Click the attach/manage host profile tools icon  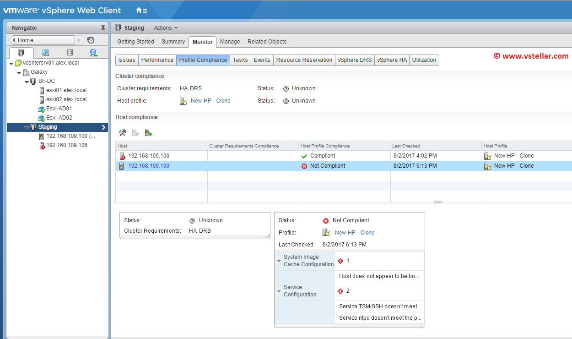click(x=122, y=133)
